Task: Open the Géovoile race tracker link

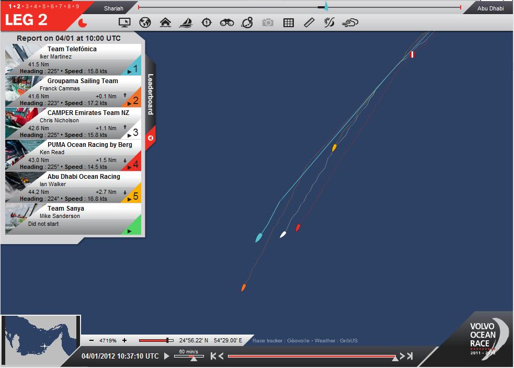Action: (281, 340)
